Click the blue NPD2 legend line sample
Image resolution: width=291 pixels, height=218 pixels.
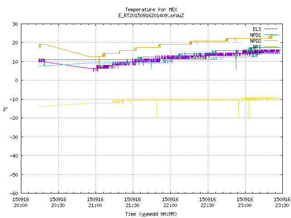(x=271, y=41)
